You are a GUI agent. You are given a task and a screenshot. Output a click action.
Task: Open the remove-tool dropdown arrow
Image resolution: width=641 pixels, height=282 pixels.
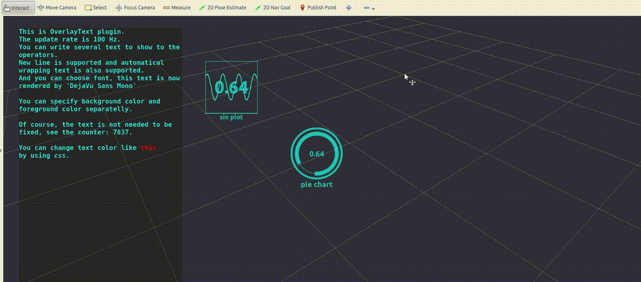pyautogui.click(x=373, y=9)
